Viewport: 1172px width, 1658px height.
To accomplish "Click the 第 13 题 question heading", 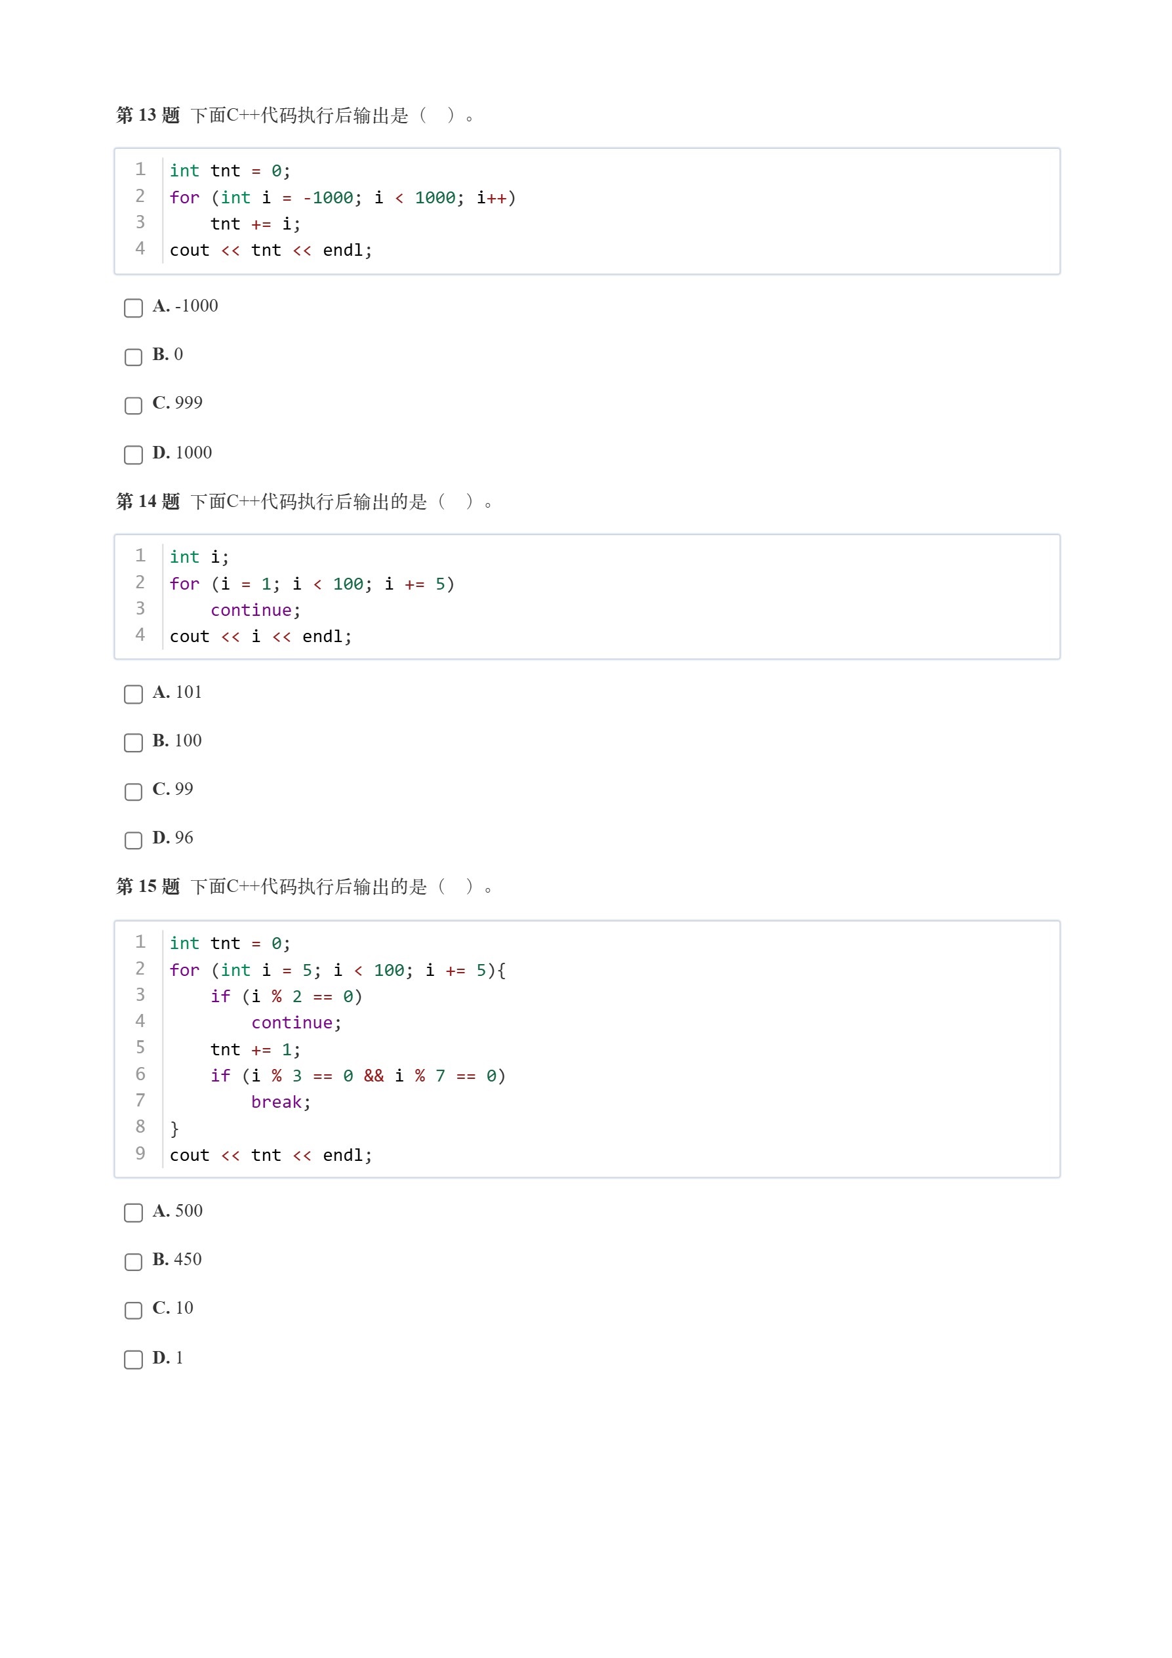I will pos(148,115).
